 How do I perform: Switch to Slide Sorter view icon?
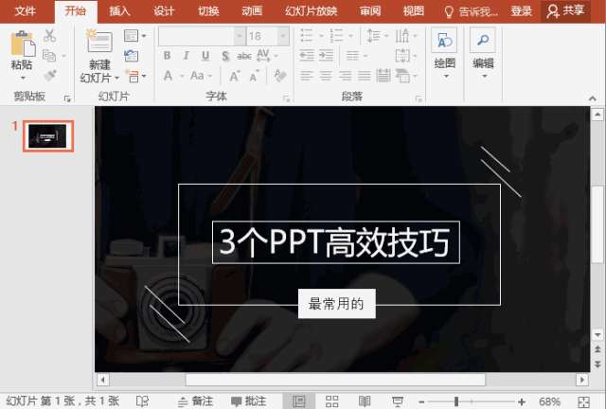click(331, 401)
